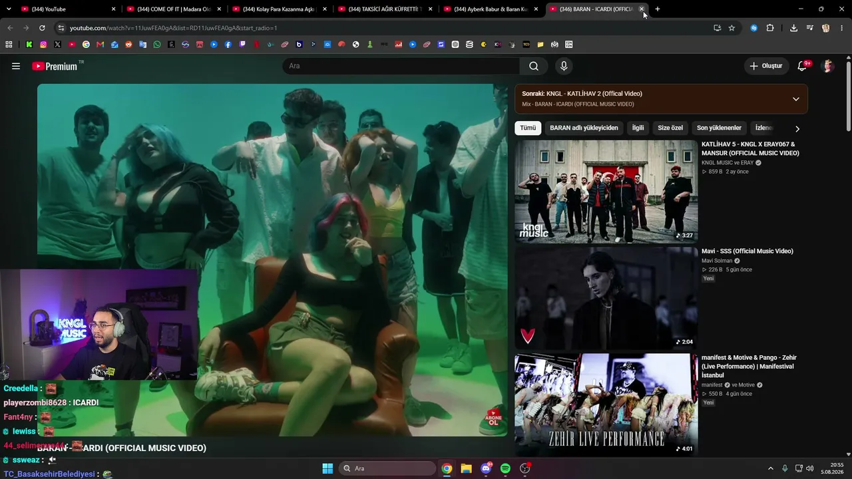Open Mavi - SSS video title link

click(x=747, y=251)
